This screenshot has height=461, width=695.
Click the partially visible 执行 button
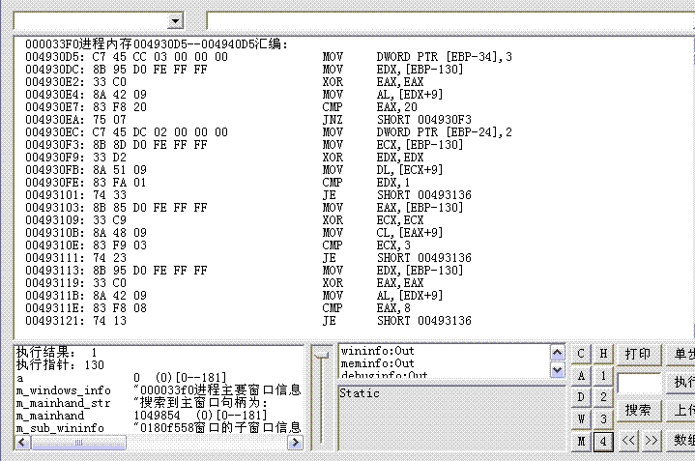point(681,382)
